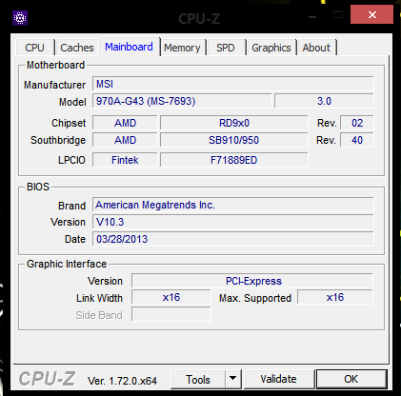The width and height of the screenshot is (401, 396).
Task: Click the disabled maximize button
Action: point(338,15)
